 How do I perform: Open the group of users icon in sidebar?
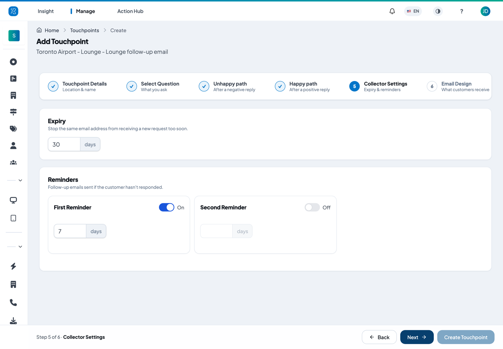click(13, 162)
